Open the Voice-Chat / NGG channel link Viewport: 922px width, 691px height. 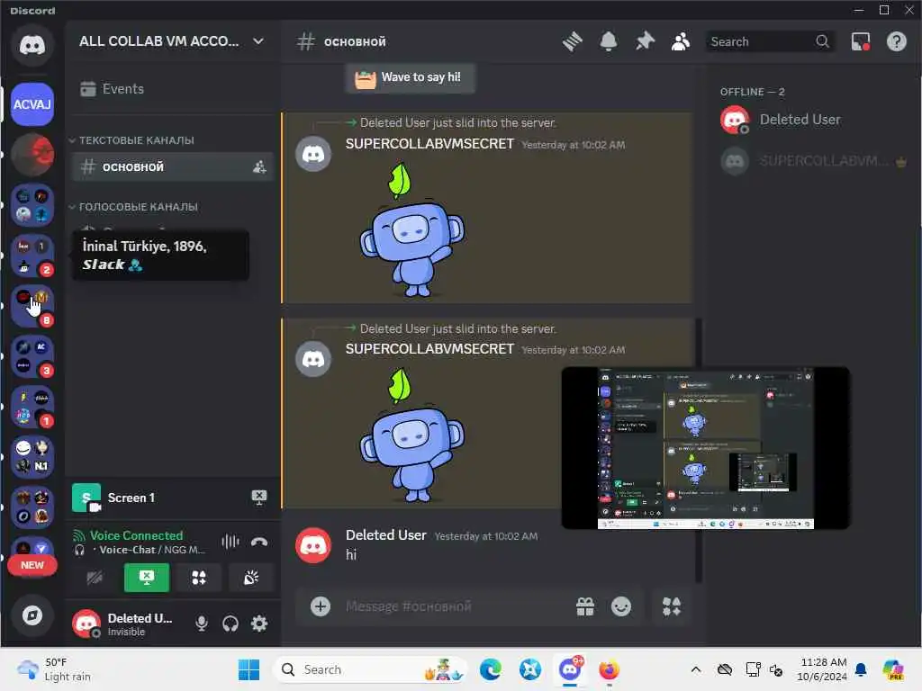coord(151,550)
